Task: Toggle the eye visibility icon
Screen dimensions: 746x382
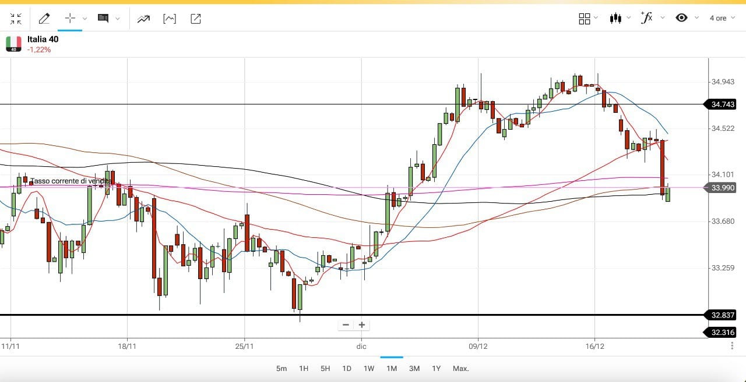Action: (x=681, y=18)
